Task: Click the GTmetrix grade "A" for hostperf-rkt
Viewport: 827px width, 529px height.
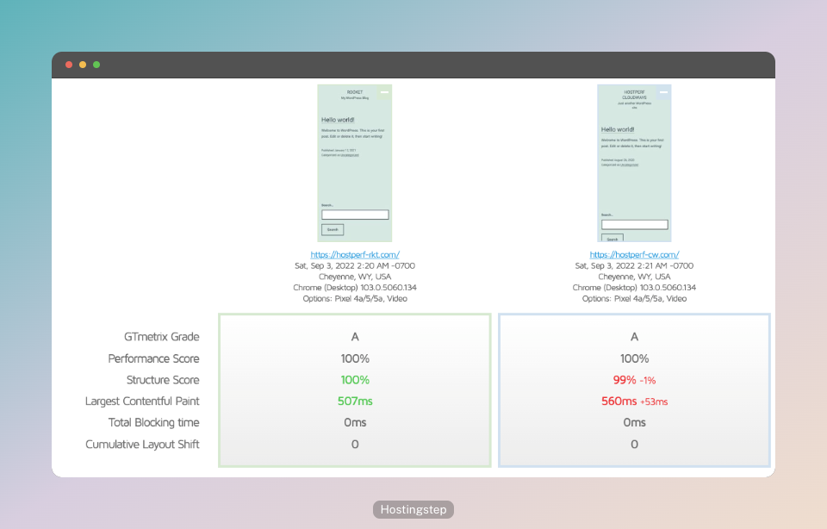Action: [x=355, y=337]
